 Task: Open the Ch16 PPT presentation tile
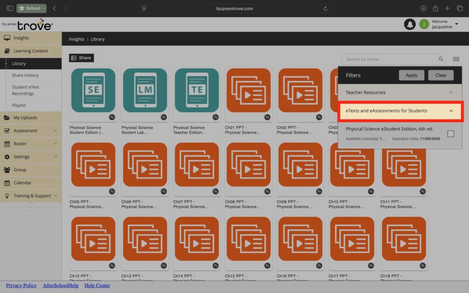pos(300,239)
